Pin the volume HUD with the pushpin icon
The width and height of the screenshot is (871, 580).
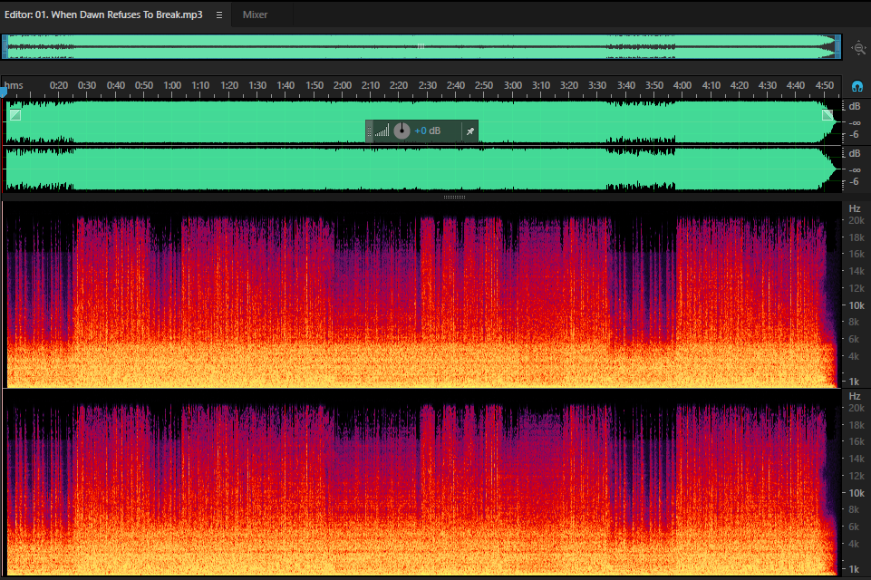tap(469, 131)
